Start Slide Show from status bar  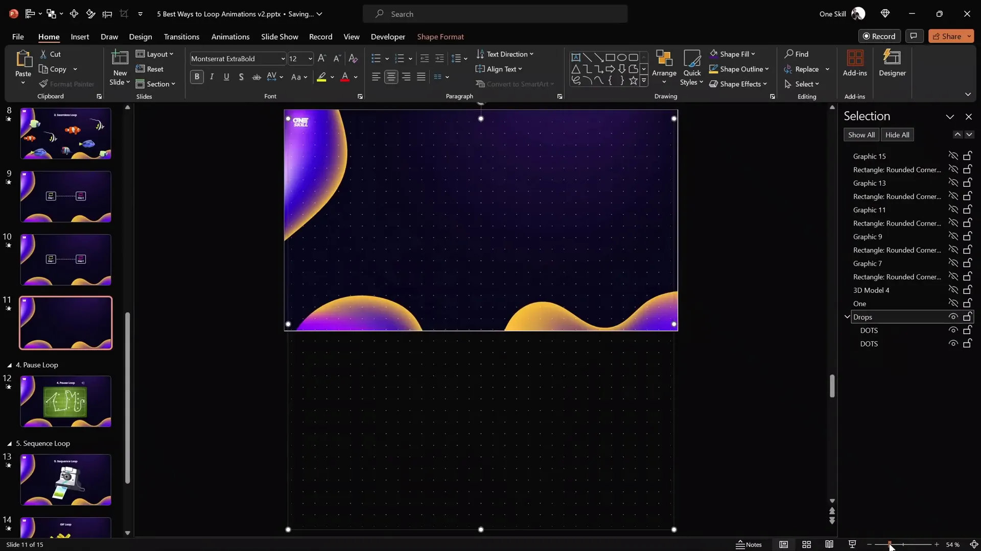[x=852, y=544]
